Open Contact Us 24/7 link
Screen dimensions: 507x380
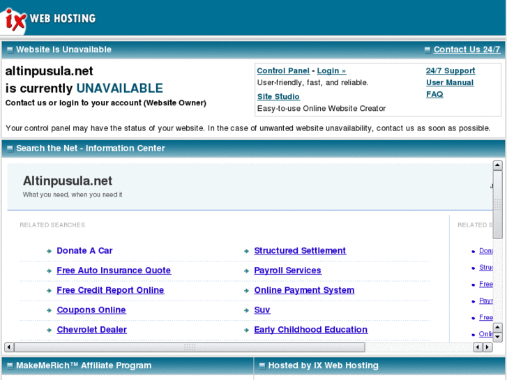click(x=467, y=50)
